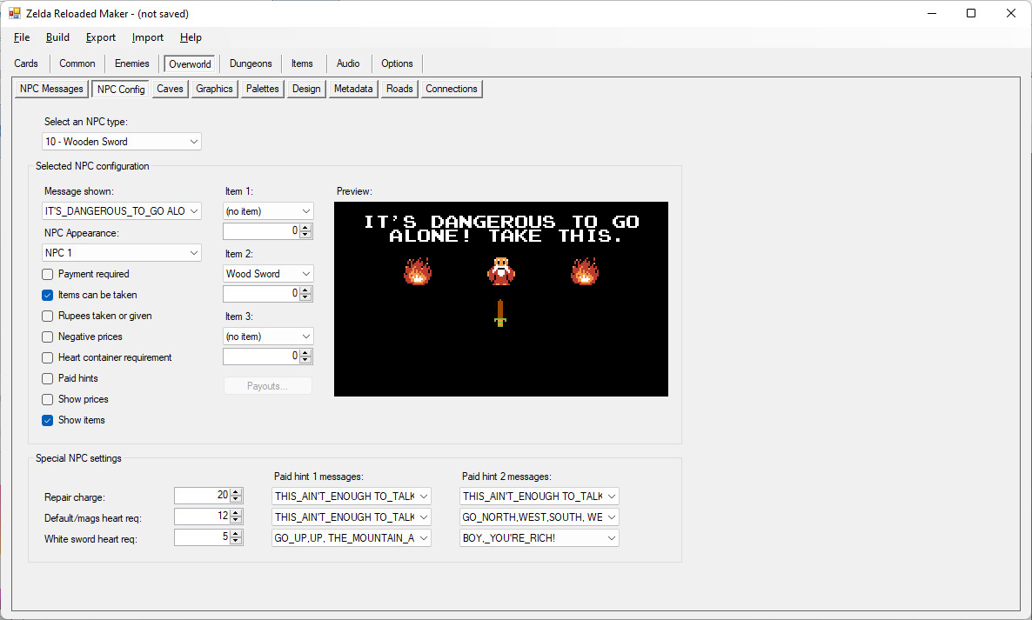Click the right fire sprite in preview
1032x620 pixels.
coord(585,271)
